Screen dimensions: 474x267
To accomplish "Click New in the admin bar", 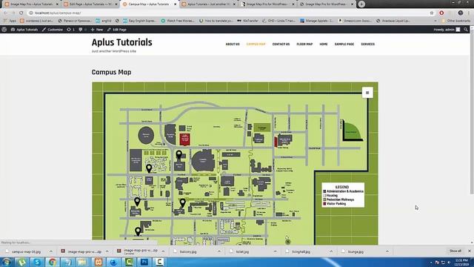I will click(97, 30).
